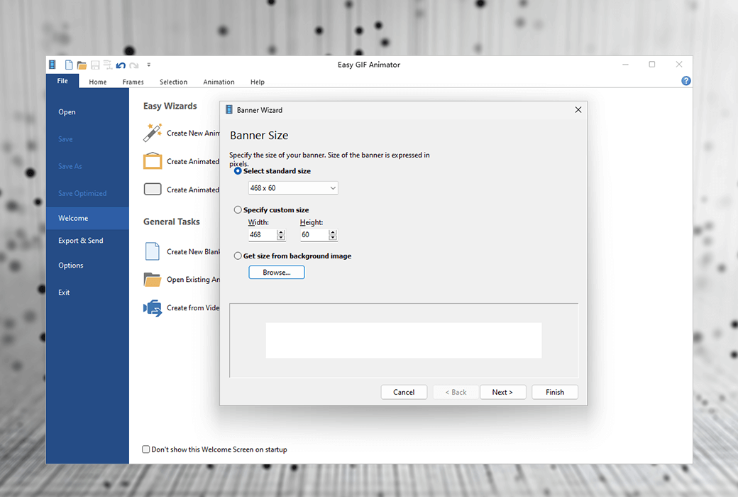The width and height of the screenshot is (738, 497).
Task: Click the Create New Blank Animation page icon
Action: 153,251
